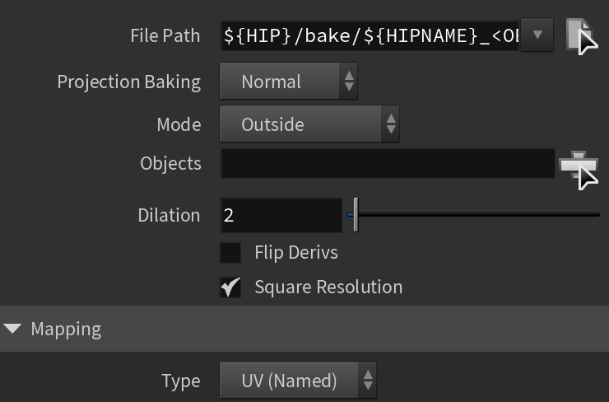The image size is (609, 402).
Task: Uncheck the Square Resolution checkbox
Action: [230, 287]
